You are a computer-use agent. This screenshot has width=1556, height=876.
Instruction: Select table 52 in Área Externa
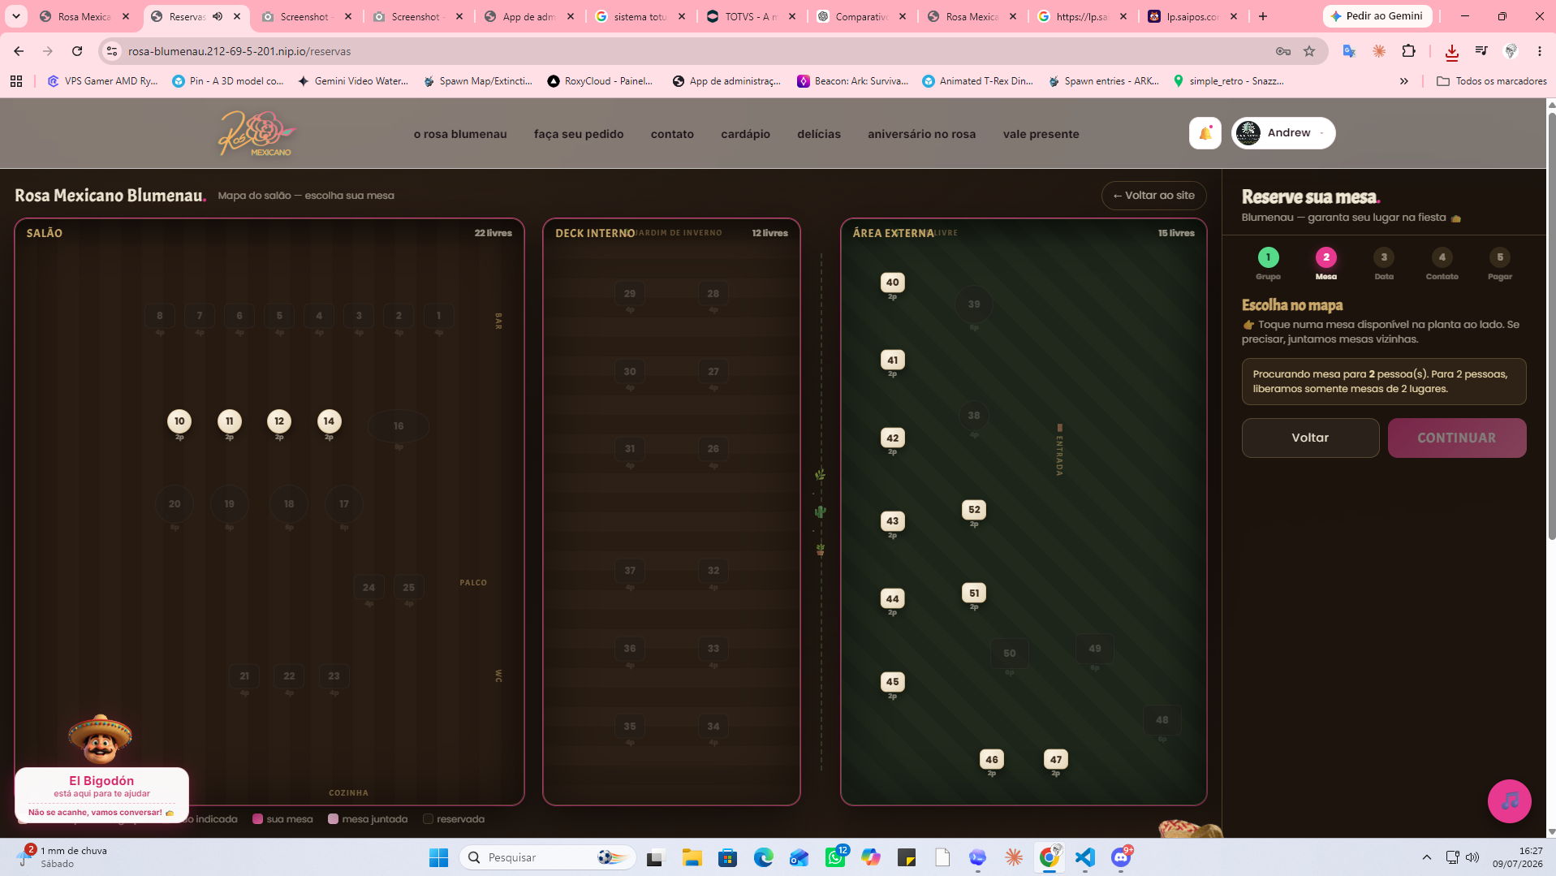[x=974, y=510]
